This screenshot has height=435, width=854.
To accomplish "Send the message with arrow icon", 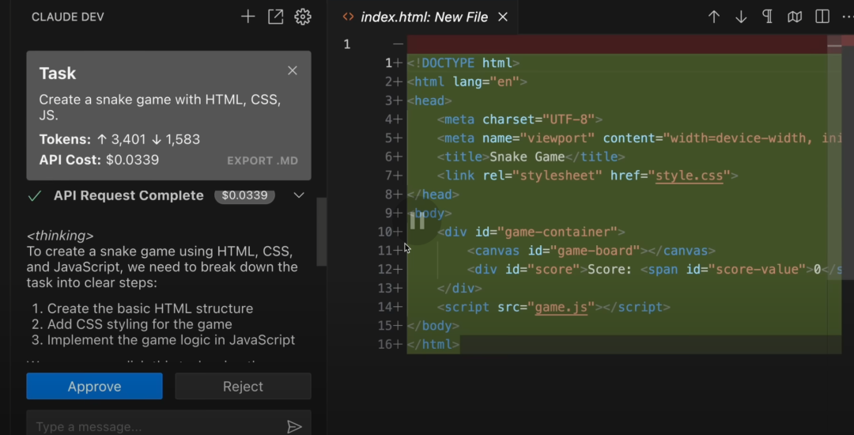I will pos(294,426).
